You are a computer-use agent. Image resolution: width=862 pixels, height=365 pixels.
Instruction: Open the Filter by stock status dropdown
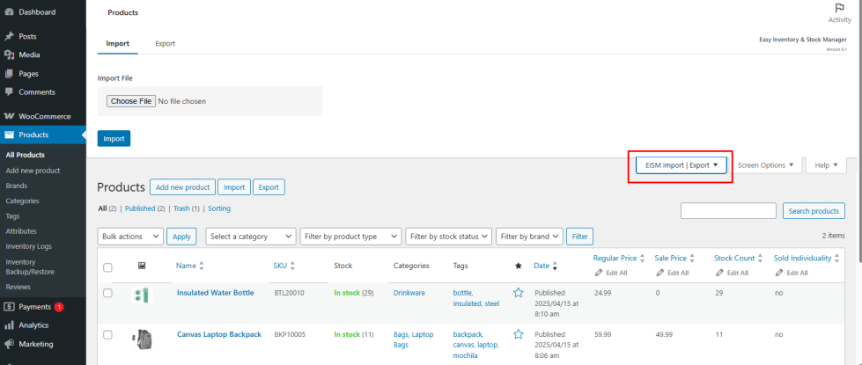448,237
